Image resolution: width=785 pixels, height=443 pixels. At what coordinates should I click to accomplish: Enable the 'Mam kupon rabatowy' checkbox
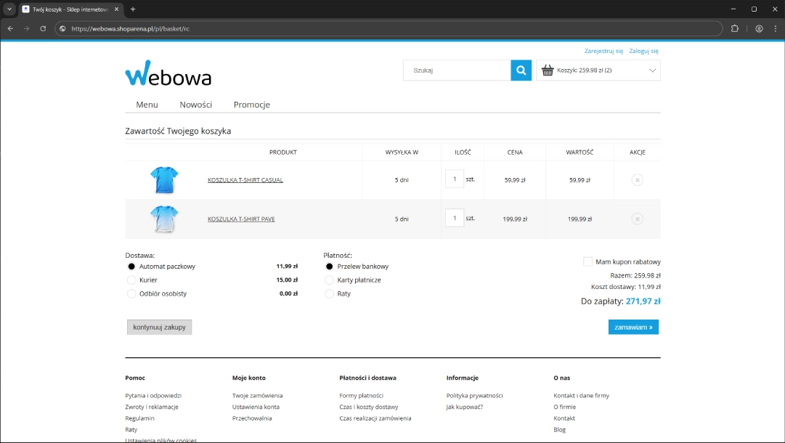coord(587,261)
